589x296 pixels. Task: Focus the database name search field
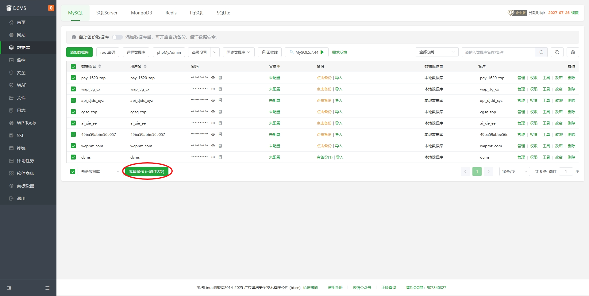pyautogui.click(x=498, y=52)
